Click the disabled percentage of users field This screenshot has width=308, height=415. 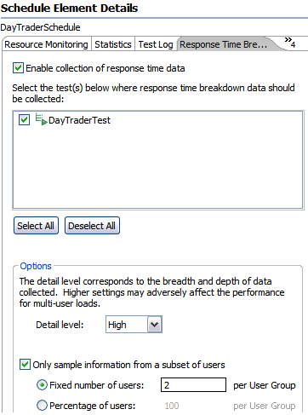(193, 406)
